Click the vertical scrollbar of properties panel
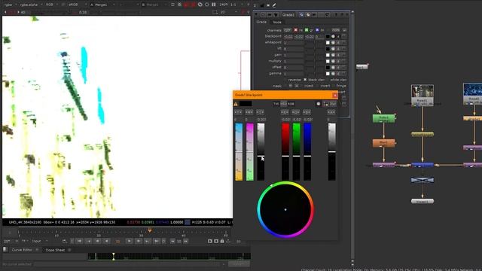482x271 pixels. click(352, 137)
